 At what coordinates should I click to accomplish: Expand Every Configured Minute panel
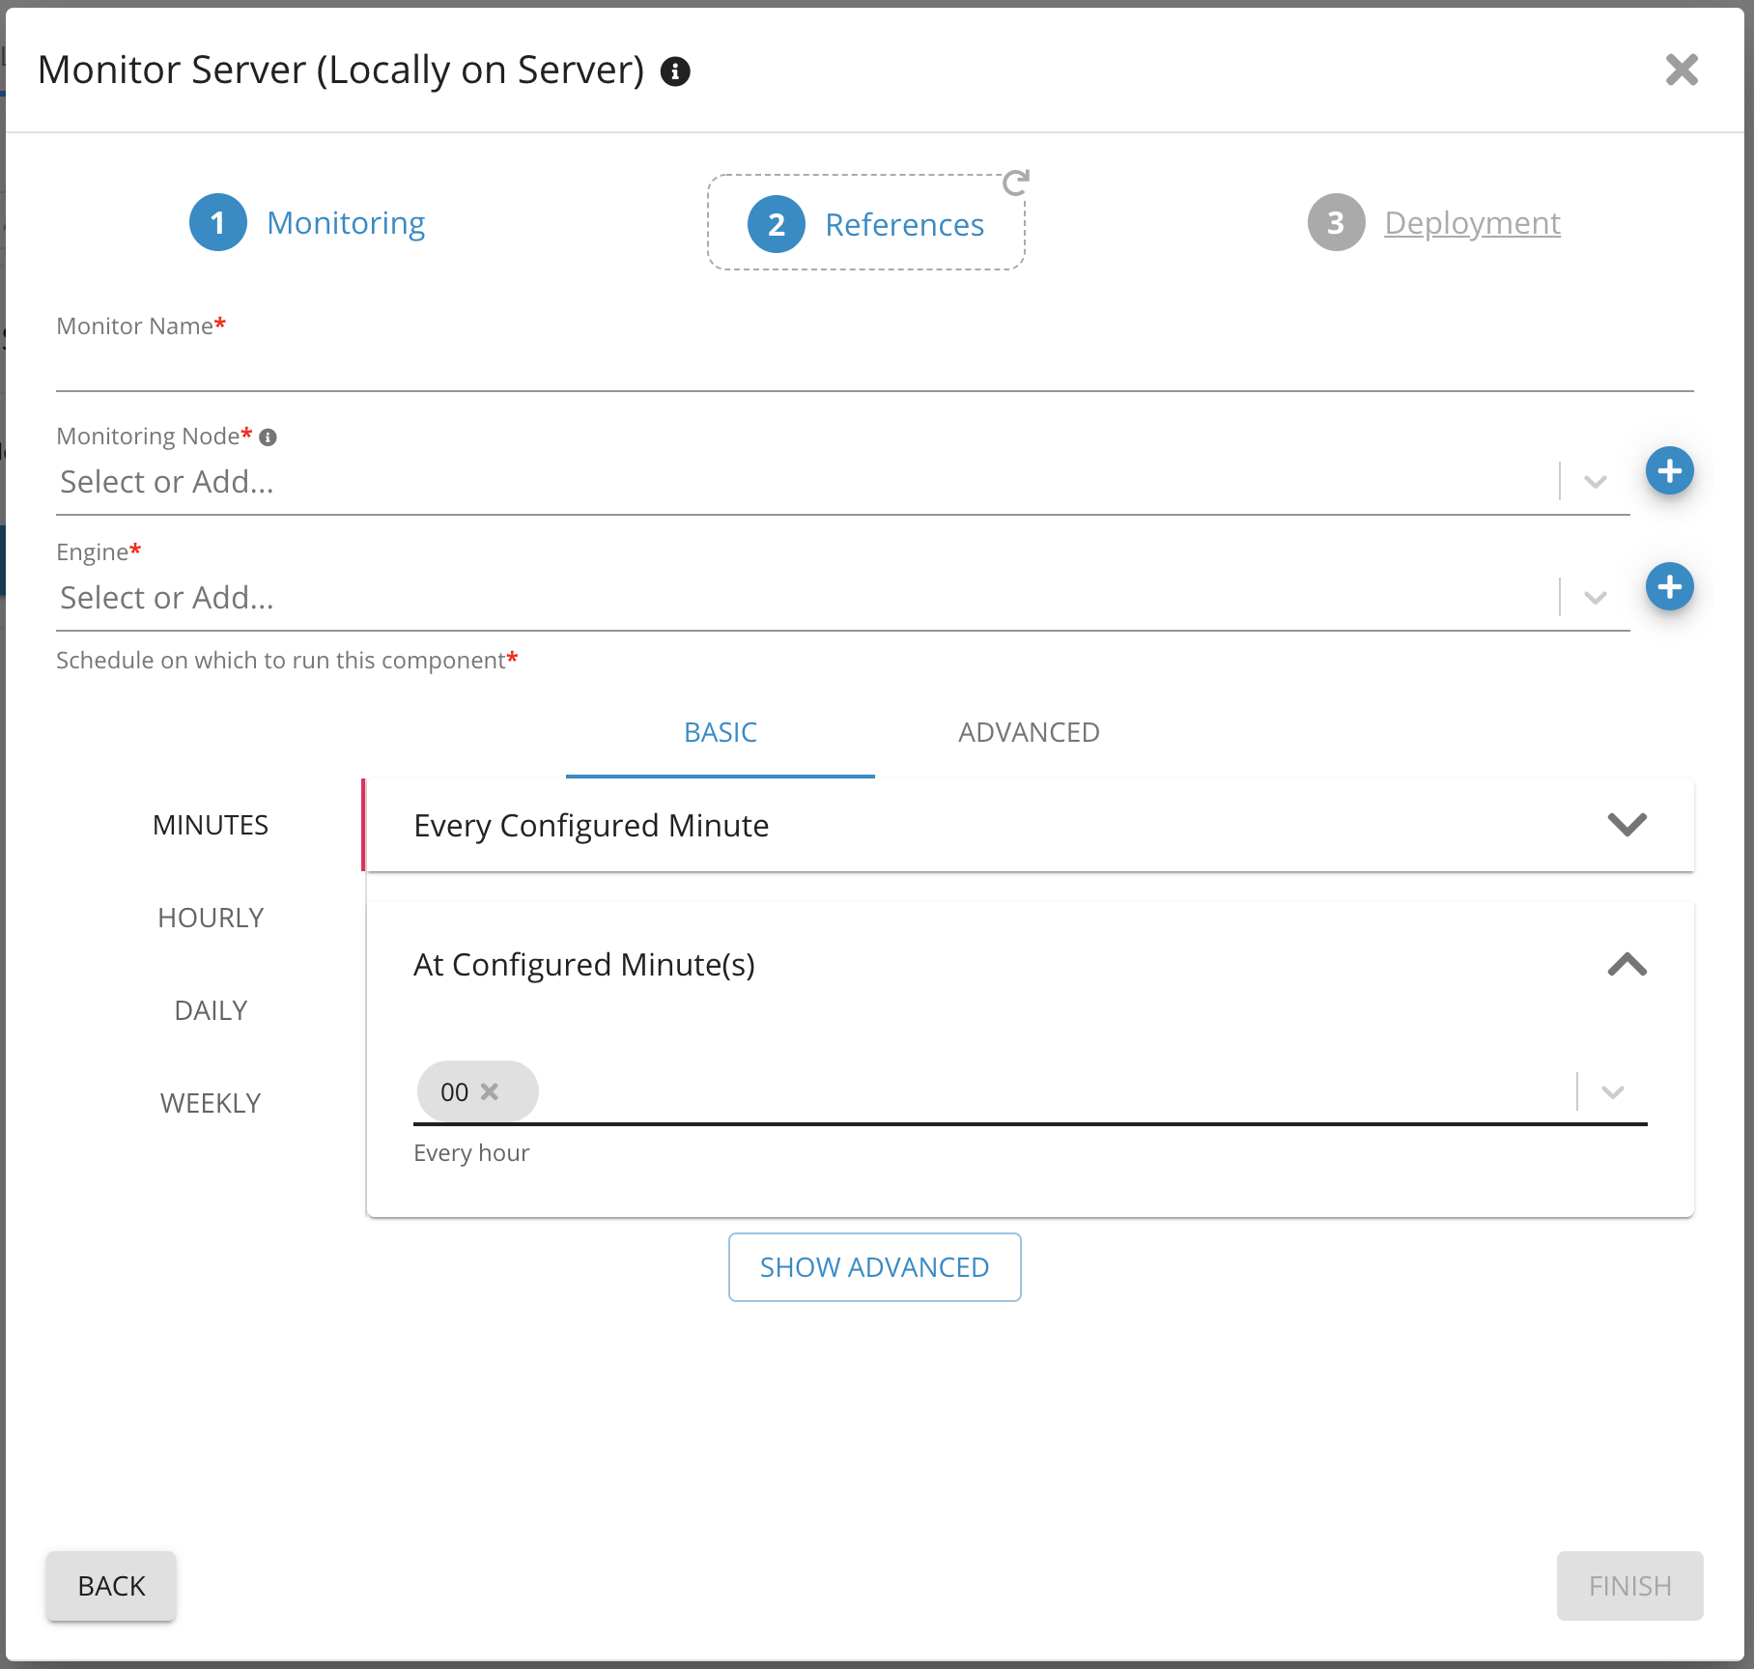point(1627,825)
